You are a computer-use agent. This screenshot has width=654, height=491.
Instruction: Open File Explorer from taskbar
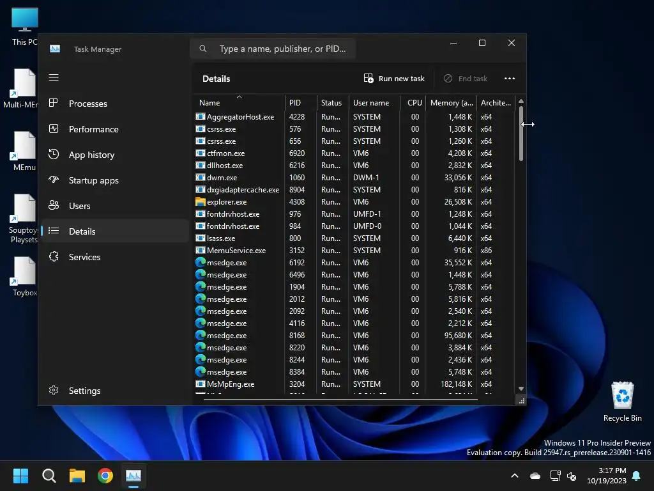click(x=77, y=476)
